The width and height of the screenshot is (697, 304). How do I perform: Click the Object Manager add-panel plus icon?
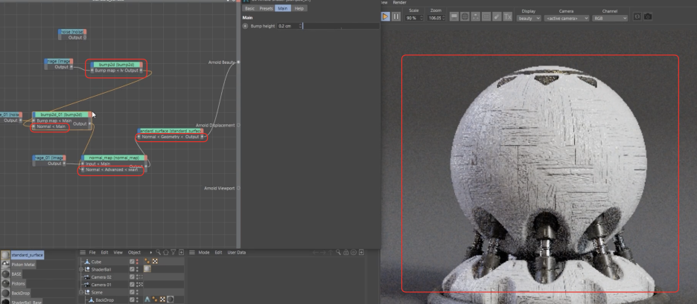[x=181, y=253]
